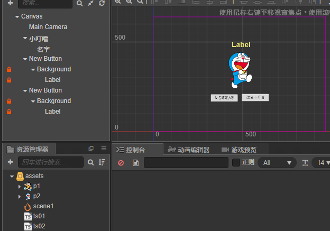Open the assets panel hamburger menu
The height and width of the screenshot is (231, 330).
104,149
